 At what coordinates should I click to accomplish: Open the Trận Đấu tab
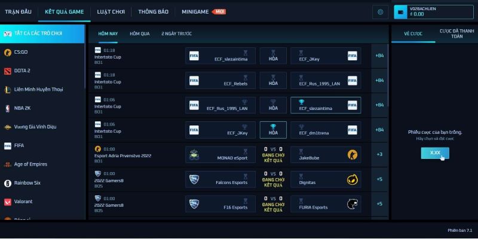pos(20,11)
